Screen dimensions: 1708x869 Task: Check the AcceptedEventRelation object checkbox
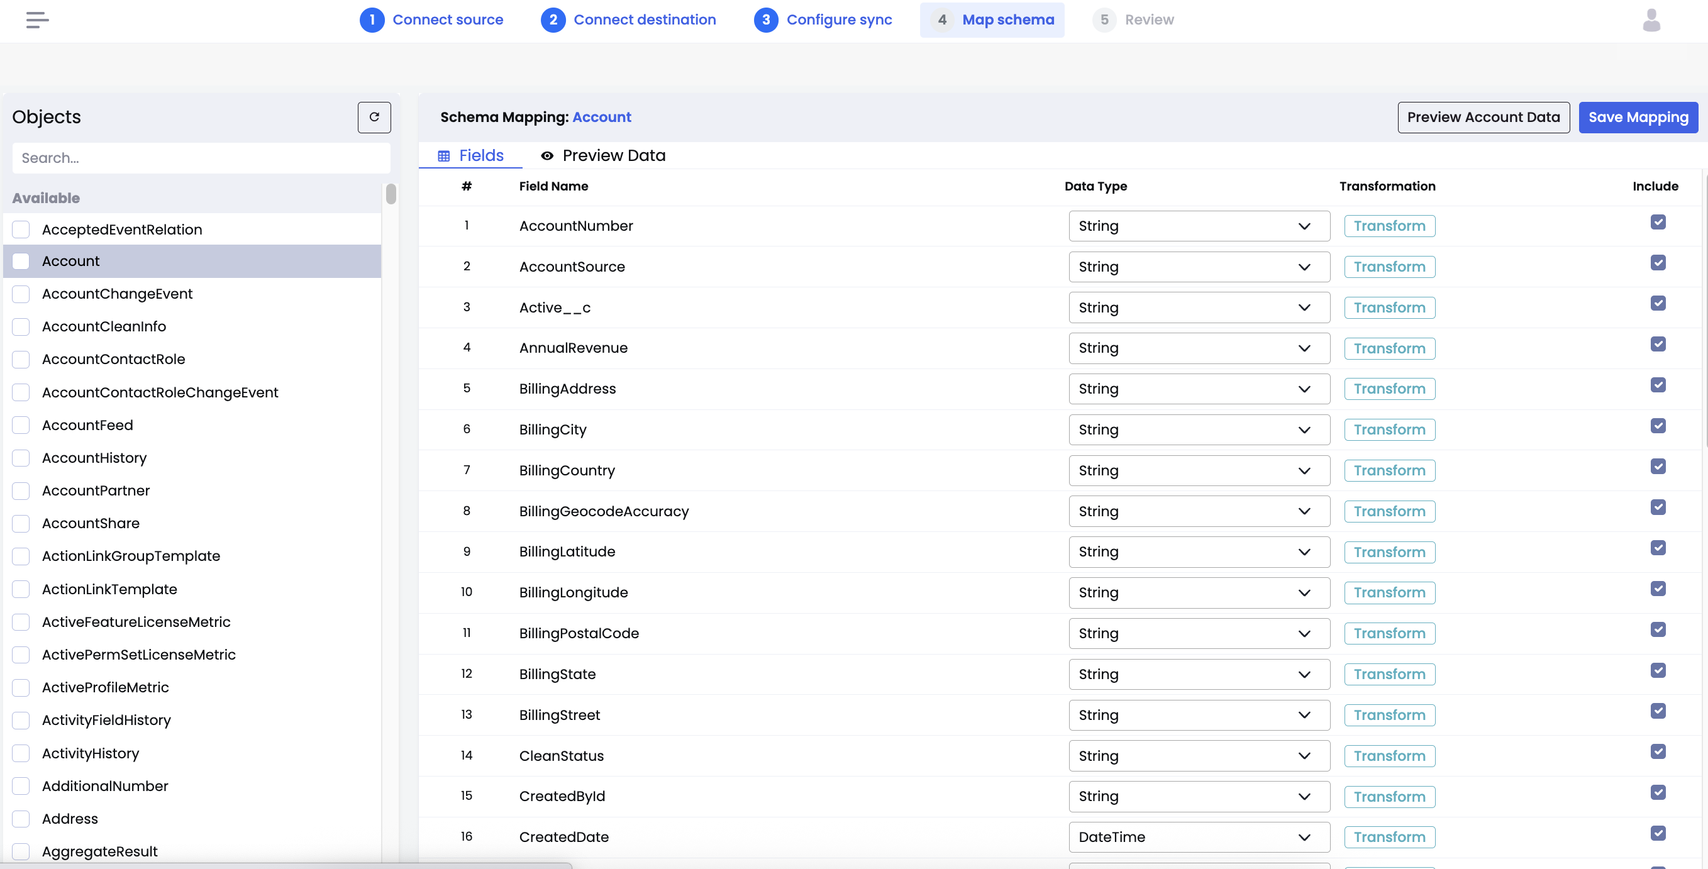[21, 230]
